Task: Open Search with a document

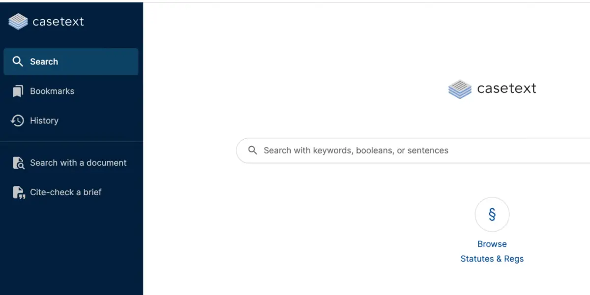Action: (x=78, y=163)
